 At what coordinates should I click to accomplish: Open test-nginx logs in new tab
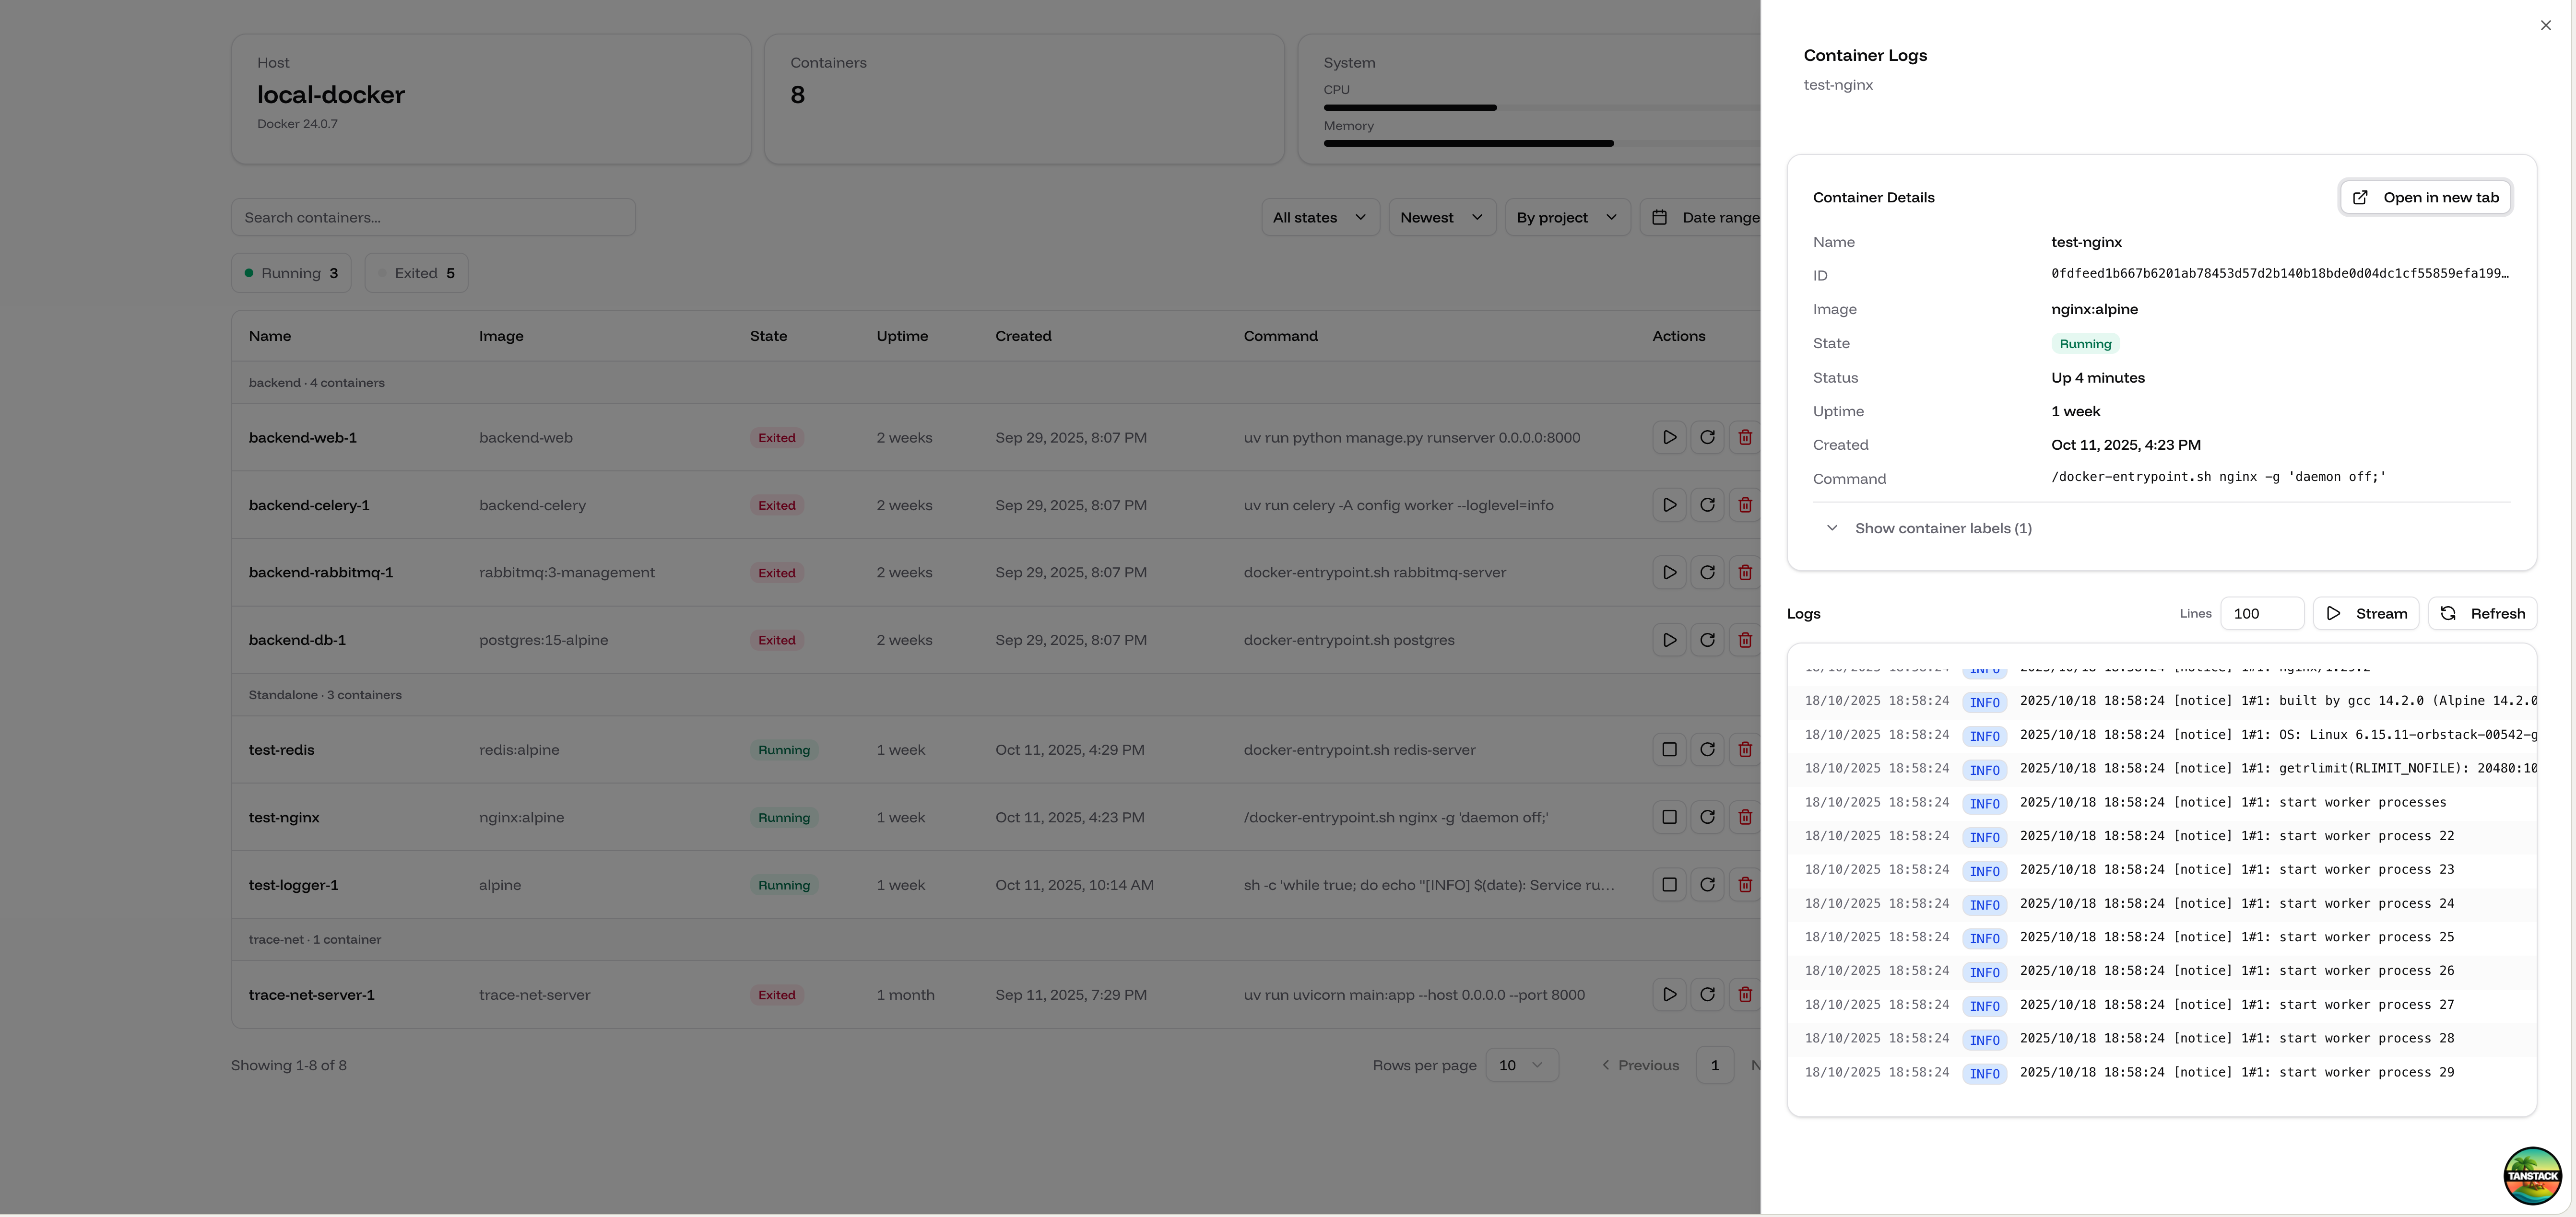coord(2425,197)
